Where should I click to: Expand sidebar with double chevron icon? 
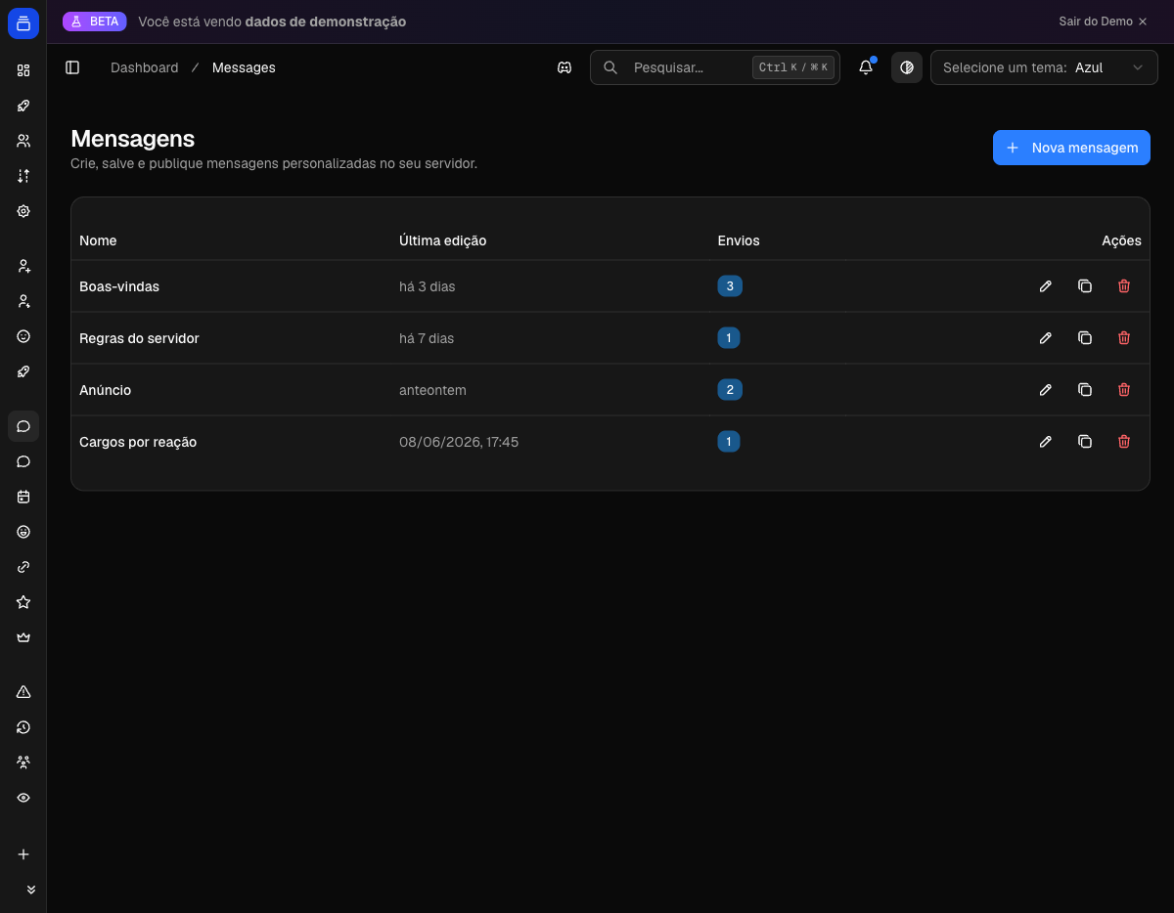click(x=31, y=890)
